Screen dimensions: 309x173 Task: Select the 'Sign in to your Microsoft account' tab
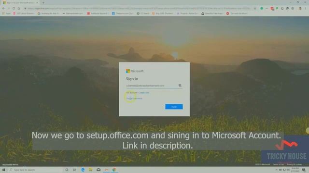pyautogui.click(x=20, y=3)
